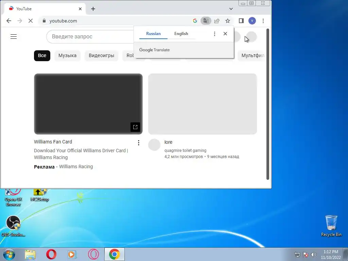Launch Opera from taskbar

click(x=51, y=255)
